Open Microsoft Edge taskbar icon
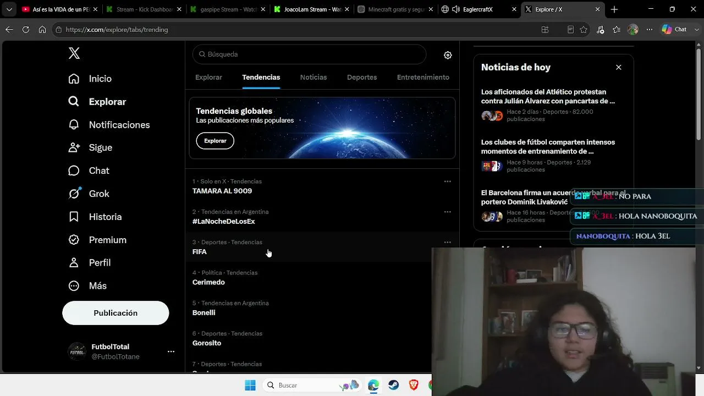The height and width of the screenshot is (396, 704). [373, 385]
